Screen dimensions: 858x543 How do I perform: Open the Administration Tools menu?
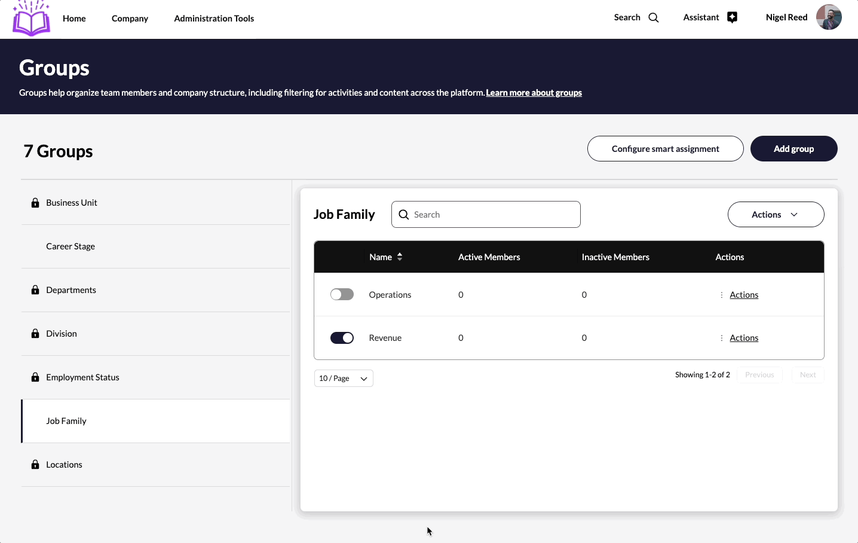click(x=214, y=19)
